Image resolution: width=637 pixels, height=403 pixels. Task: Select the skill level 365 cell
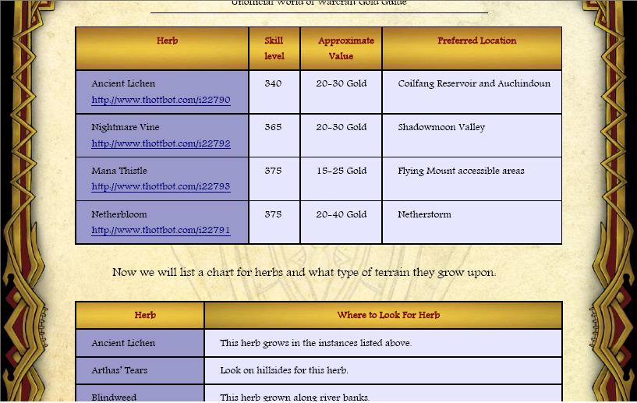[x=273, y=128]
